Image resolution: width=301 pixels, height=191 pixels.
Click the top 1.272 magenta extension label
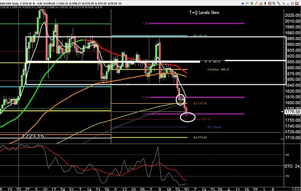point(145,24)
